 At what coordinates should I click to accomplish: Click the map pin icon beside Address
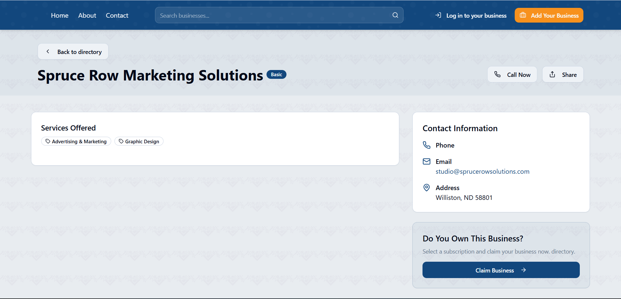click(x=427, y=187)
